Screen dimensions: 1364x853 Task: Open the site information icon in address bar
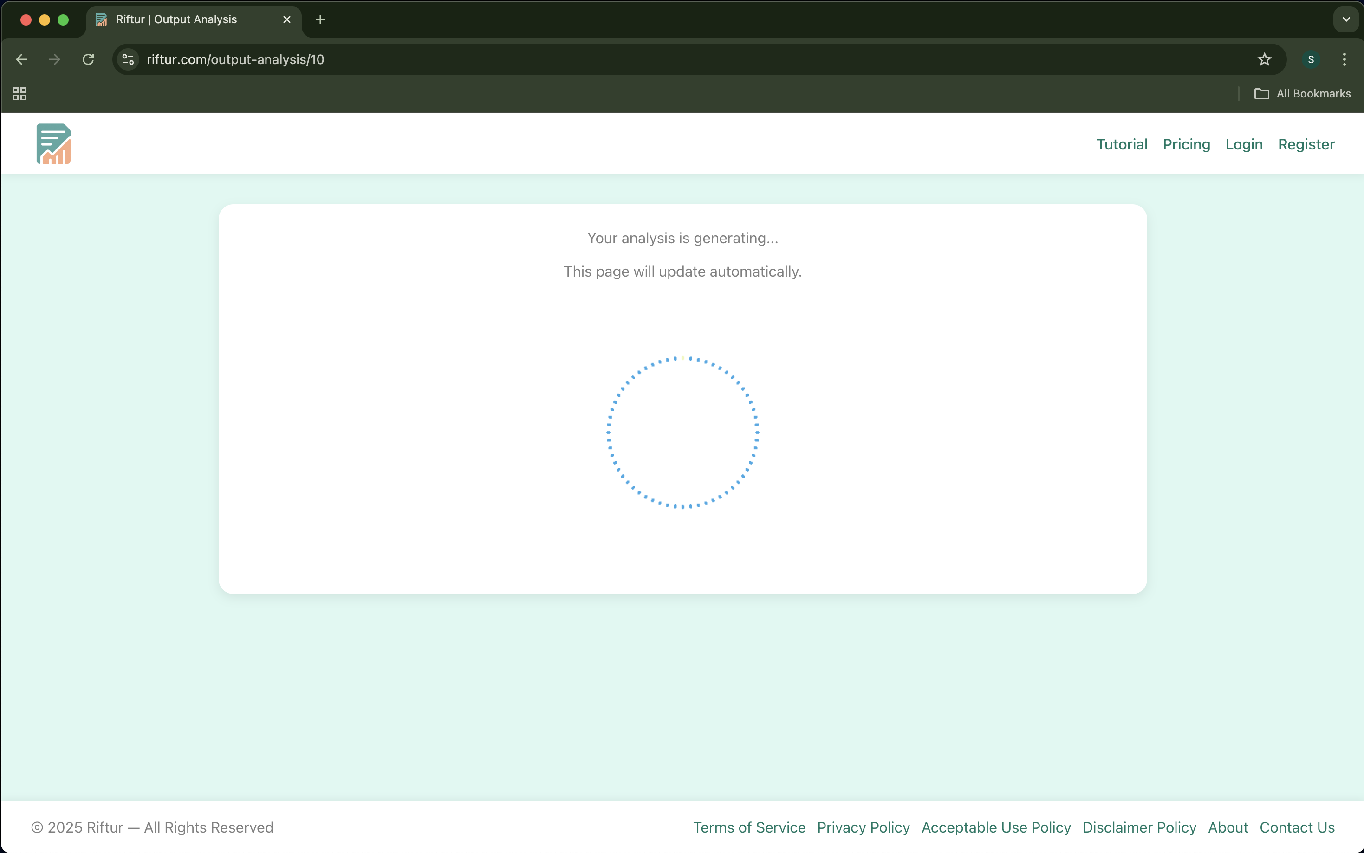128,59
